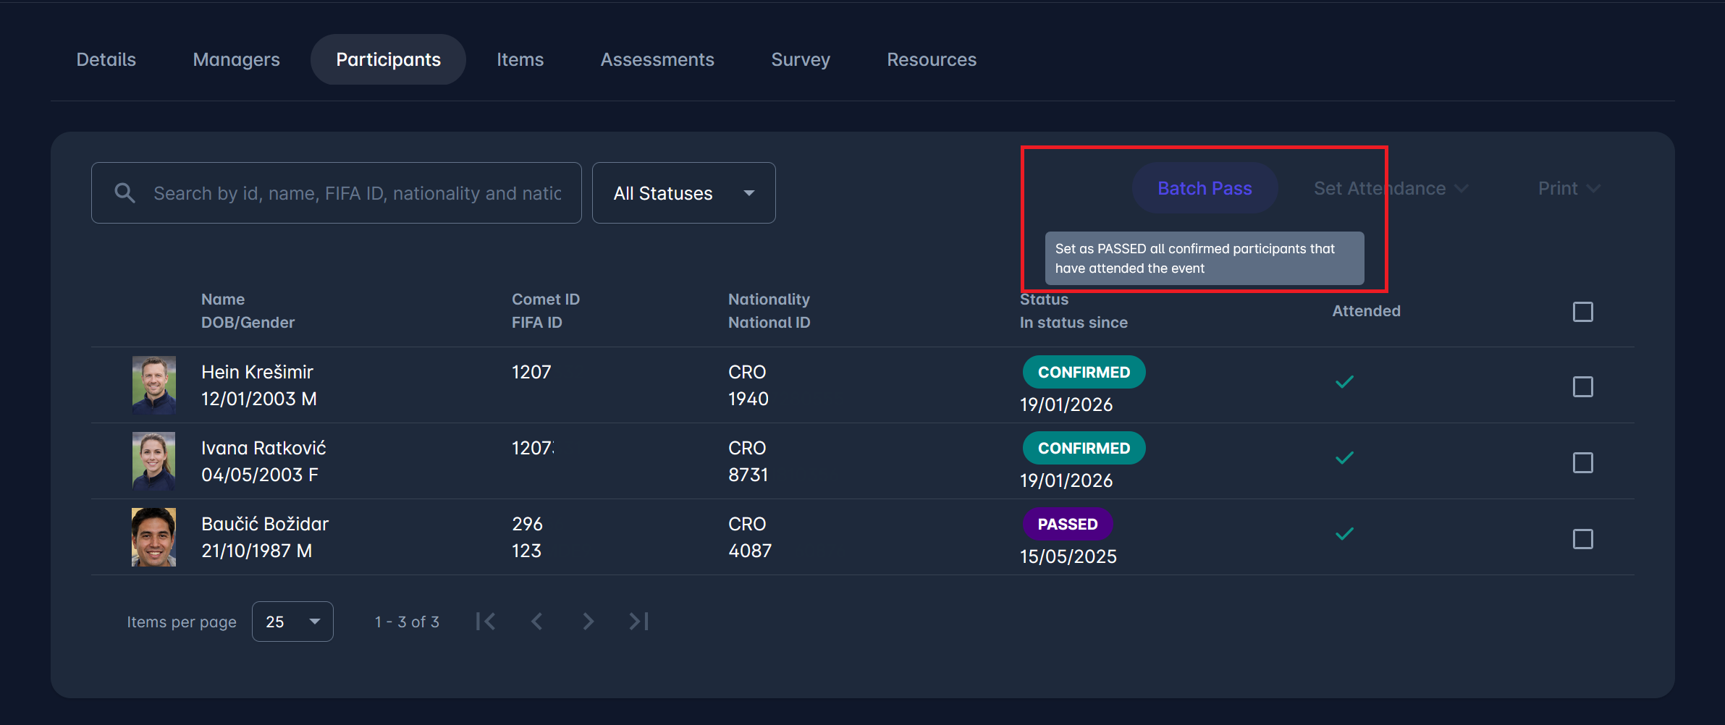Click the search magnifier icon
1725x725 pixels.
pos(125,192)
